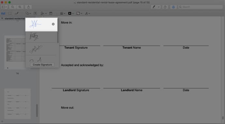
Task: Click the Landlord Name label
Action: coord(132,90)
